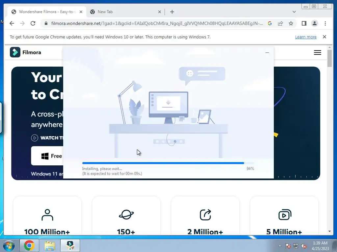Switch to the New Tab tab

[125, 12]
